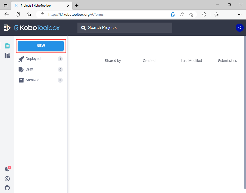
Task: Open the community forum icon above GitHub
Action: (x=7, y=179)
